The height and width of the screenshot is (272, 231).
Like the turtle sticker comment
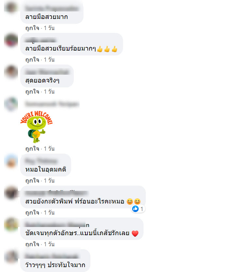click(32, 149)
